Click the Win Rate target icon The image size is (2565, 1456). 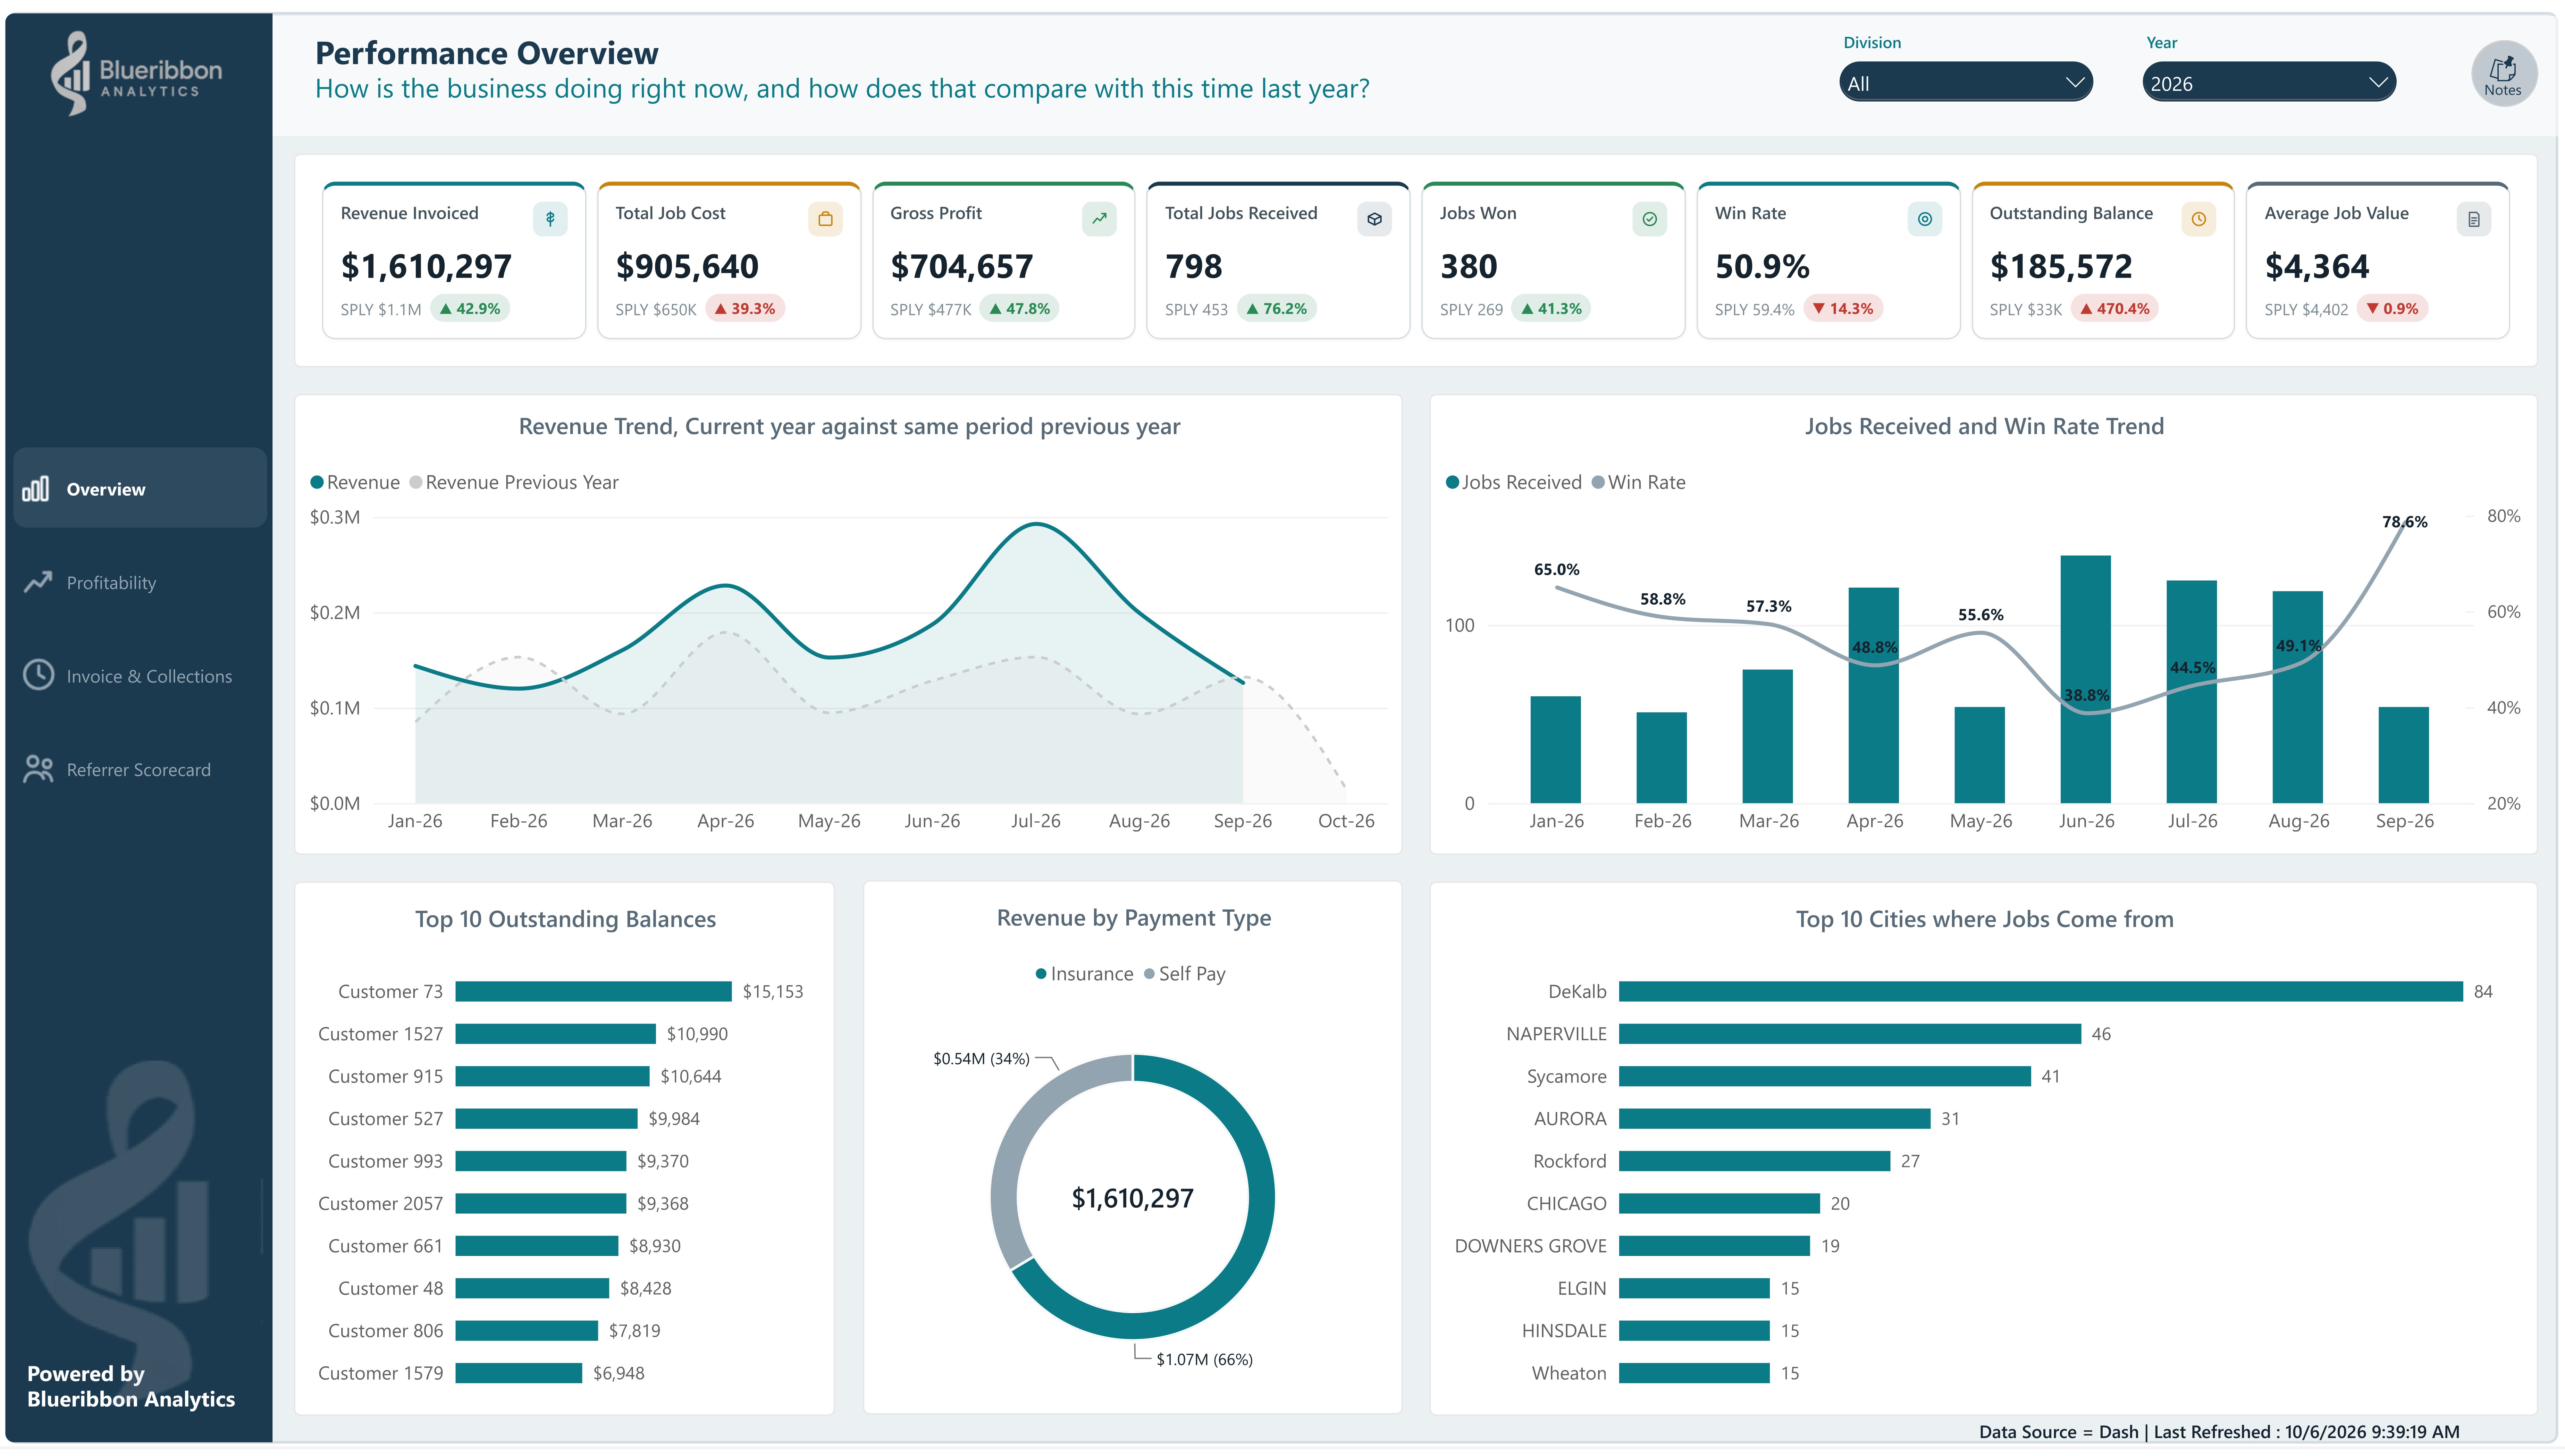(x=1925, y=219)
